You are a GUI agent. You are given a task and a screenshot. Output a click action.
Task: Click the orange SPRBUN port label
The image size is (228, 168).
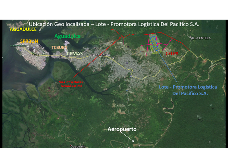click(x=29, y=41)
